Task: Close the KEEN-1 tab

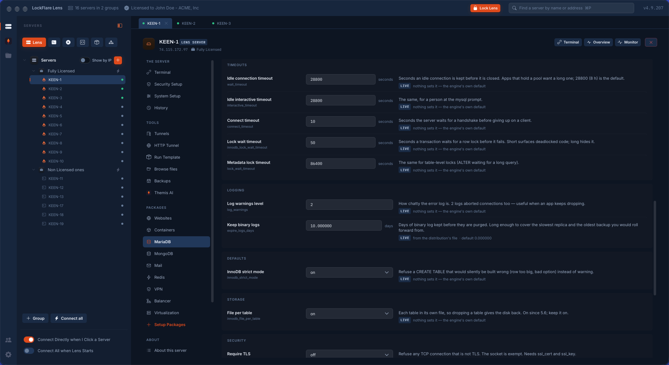Action: [x=166, y=23]
